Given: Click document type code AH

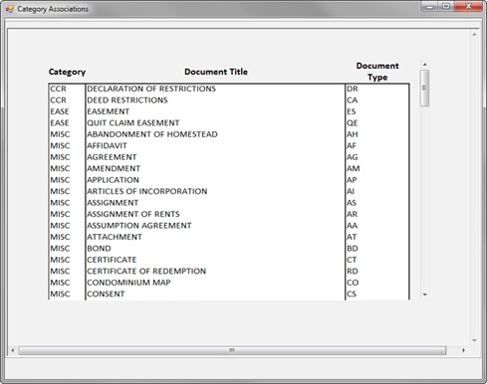Looking at the screenshot, I should (x=353, y=134).
